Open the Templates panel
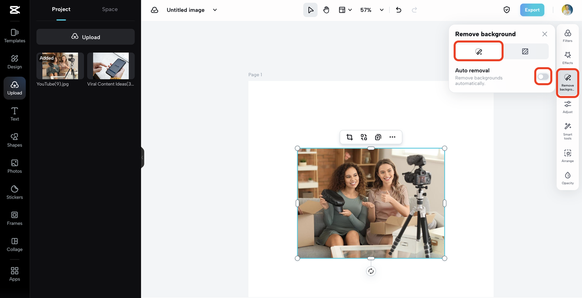 tap(15, 36)
